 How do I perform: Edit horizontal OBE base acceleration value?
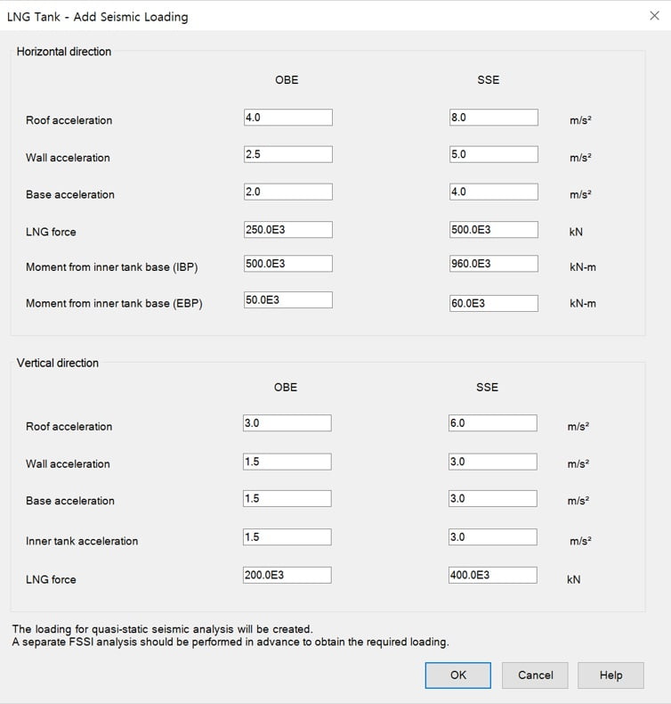pyautogui.click(x=287, y=192)
